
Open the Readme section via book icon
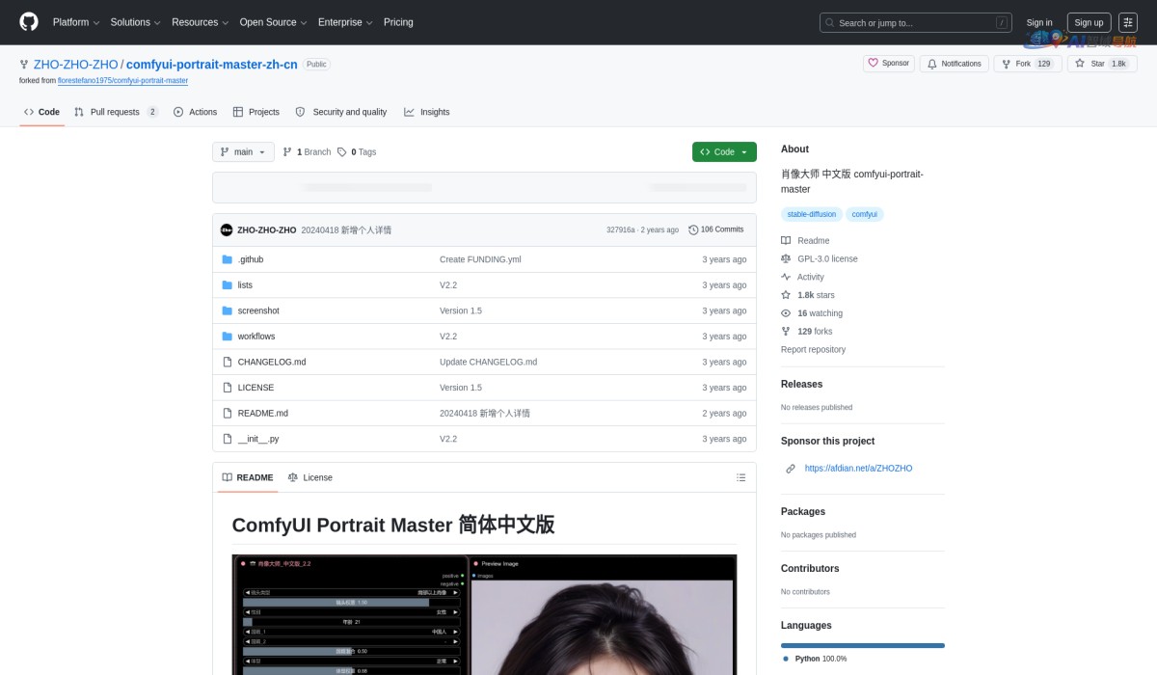786,240
